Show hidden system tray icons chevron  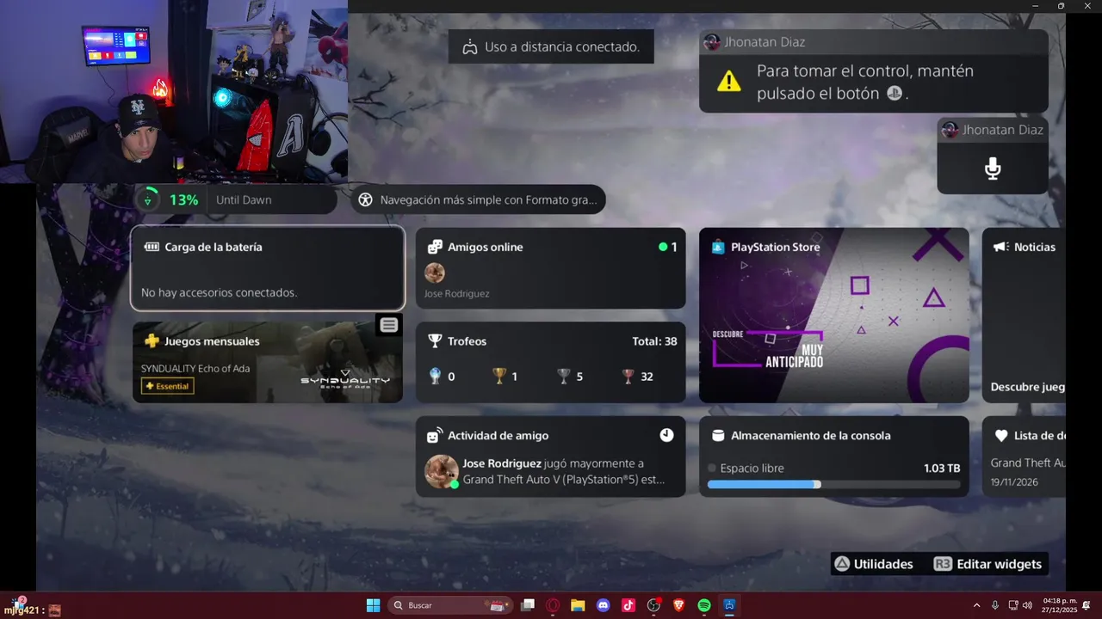(976, 605)
